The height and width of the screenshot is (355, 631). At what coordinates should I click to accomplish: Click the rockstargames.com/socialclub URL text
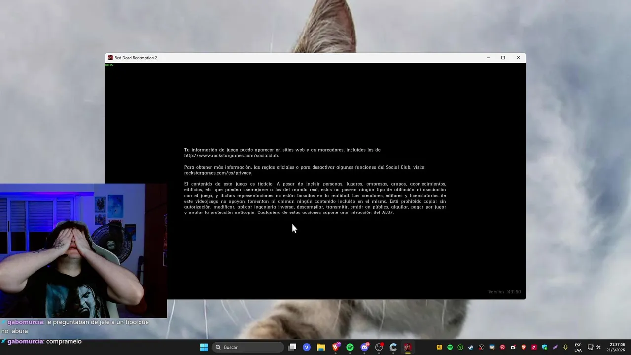pos(231,156)
